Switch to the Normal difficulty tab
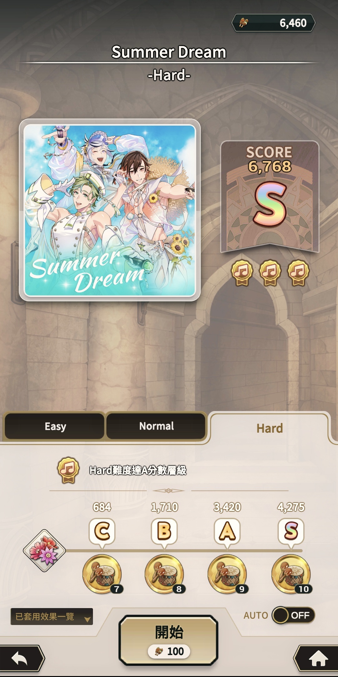 [156, 426]
